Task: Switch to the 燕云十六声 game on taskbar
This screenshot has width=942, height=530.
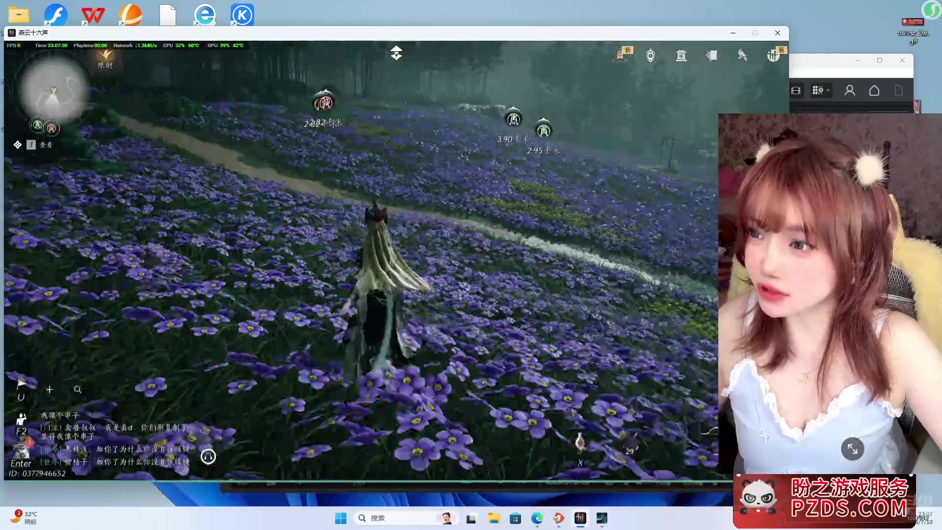Action: coord(580,518)
